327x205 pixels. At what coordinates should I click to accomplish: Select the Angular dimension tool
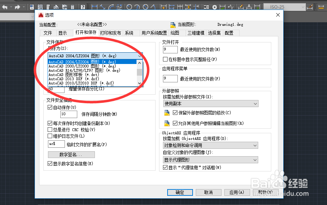(153, 7)
